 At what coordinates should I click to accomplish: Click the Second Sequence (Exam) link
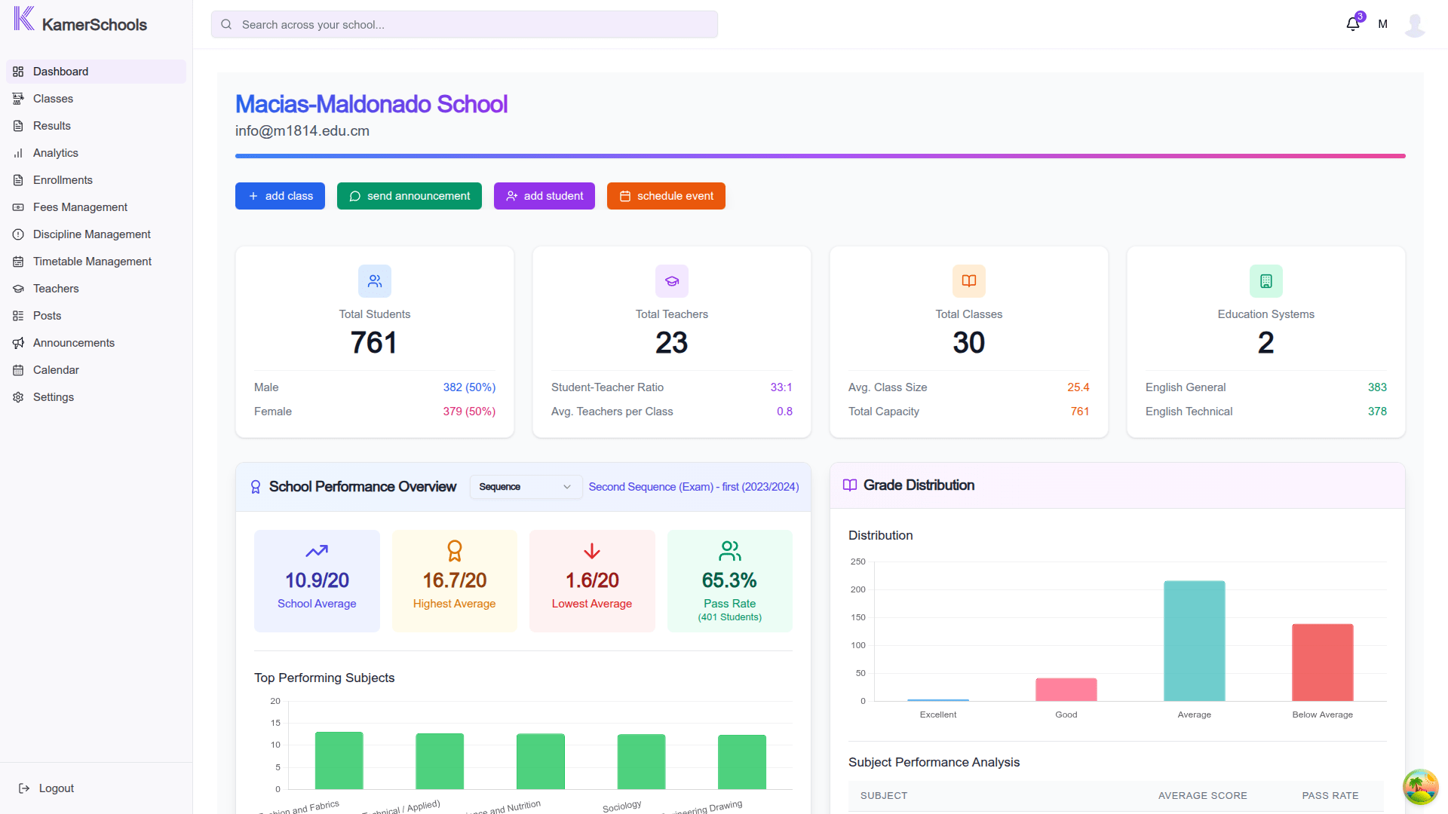(x=693, y=487)
